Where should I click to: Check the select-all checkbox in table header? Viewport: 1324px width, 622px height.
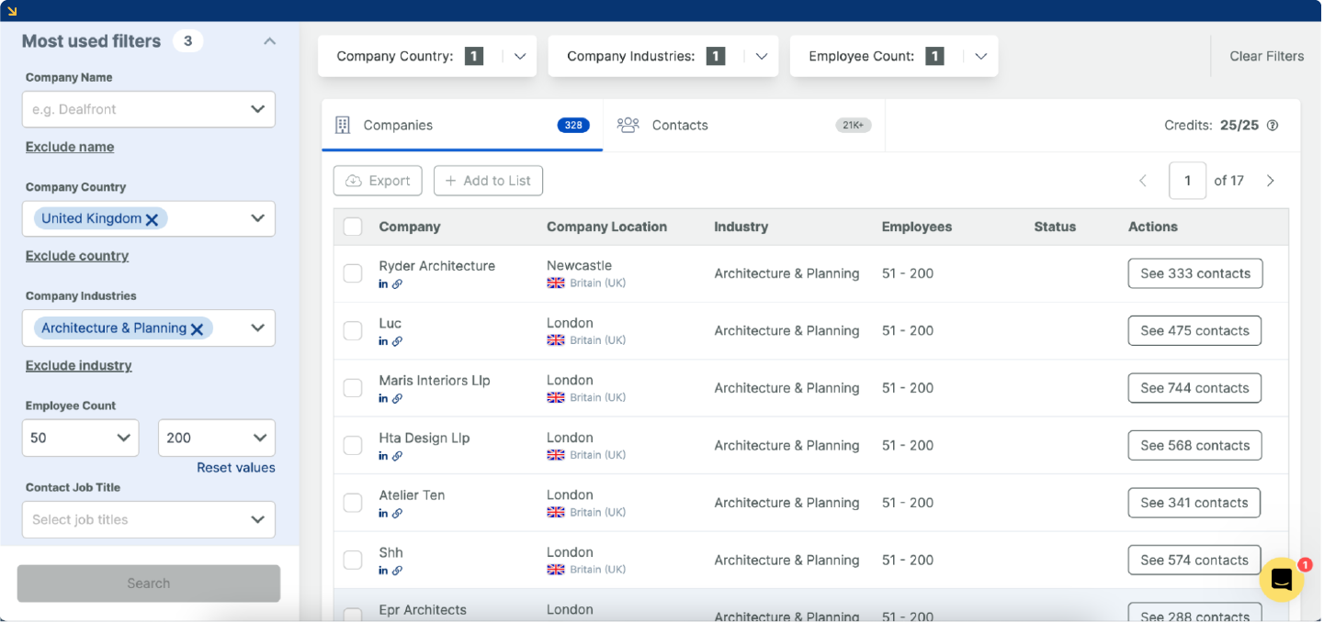[x=353, y=227]
